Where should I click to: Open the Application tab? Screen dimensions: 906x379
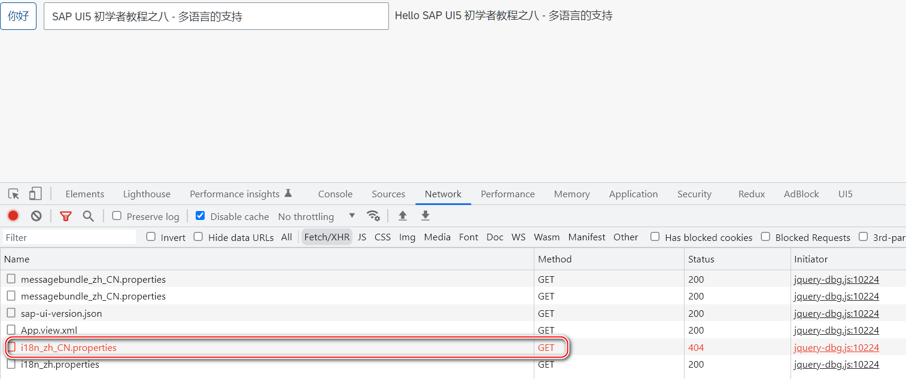[633, 194]
